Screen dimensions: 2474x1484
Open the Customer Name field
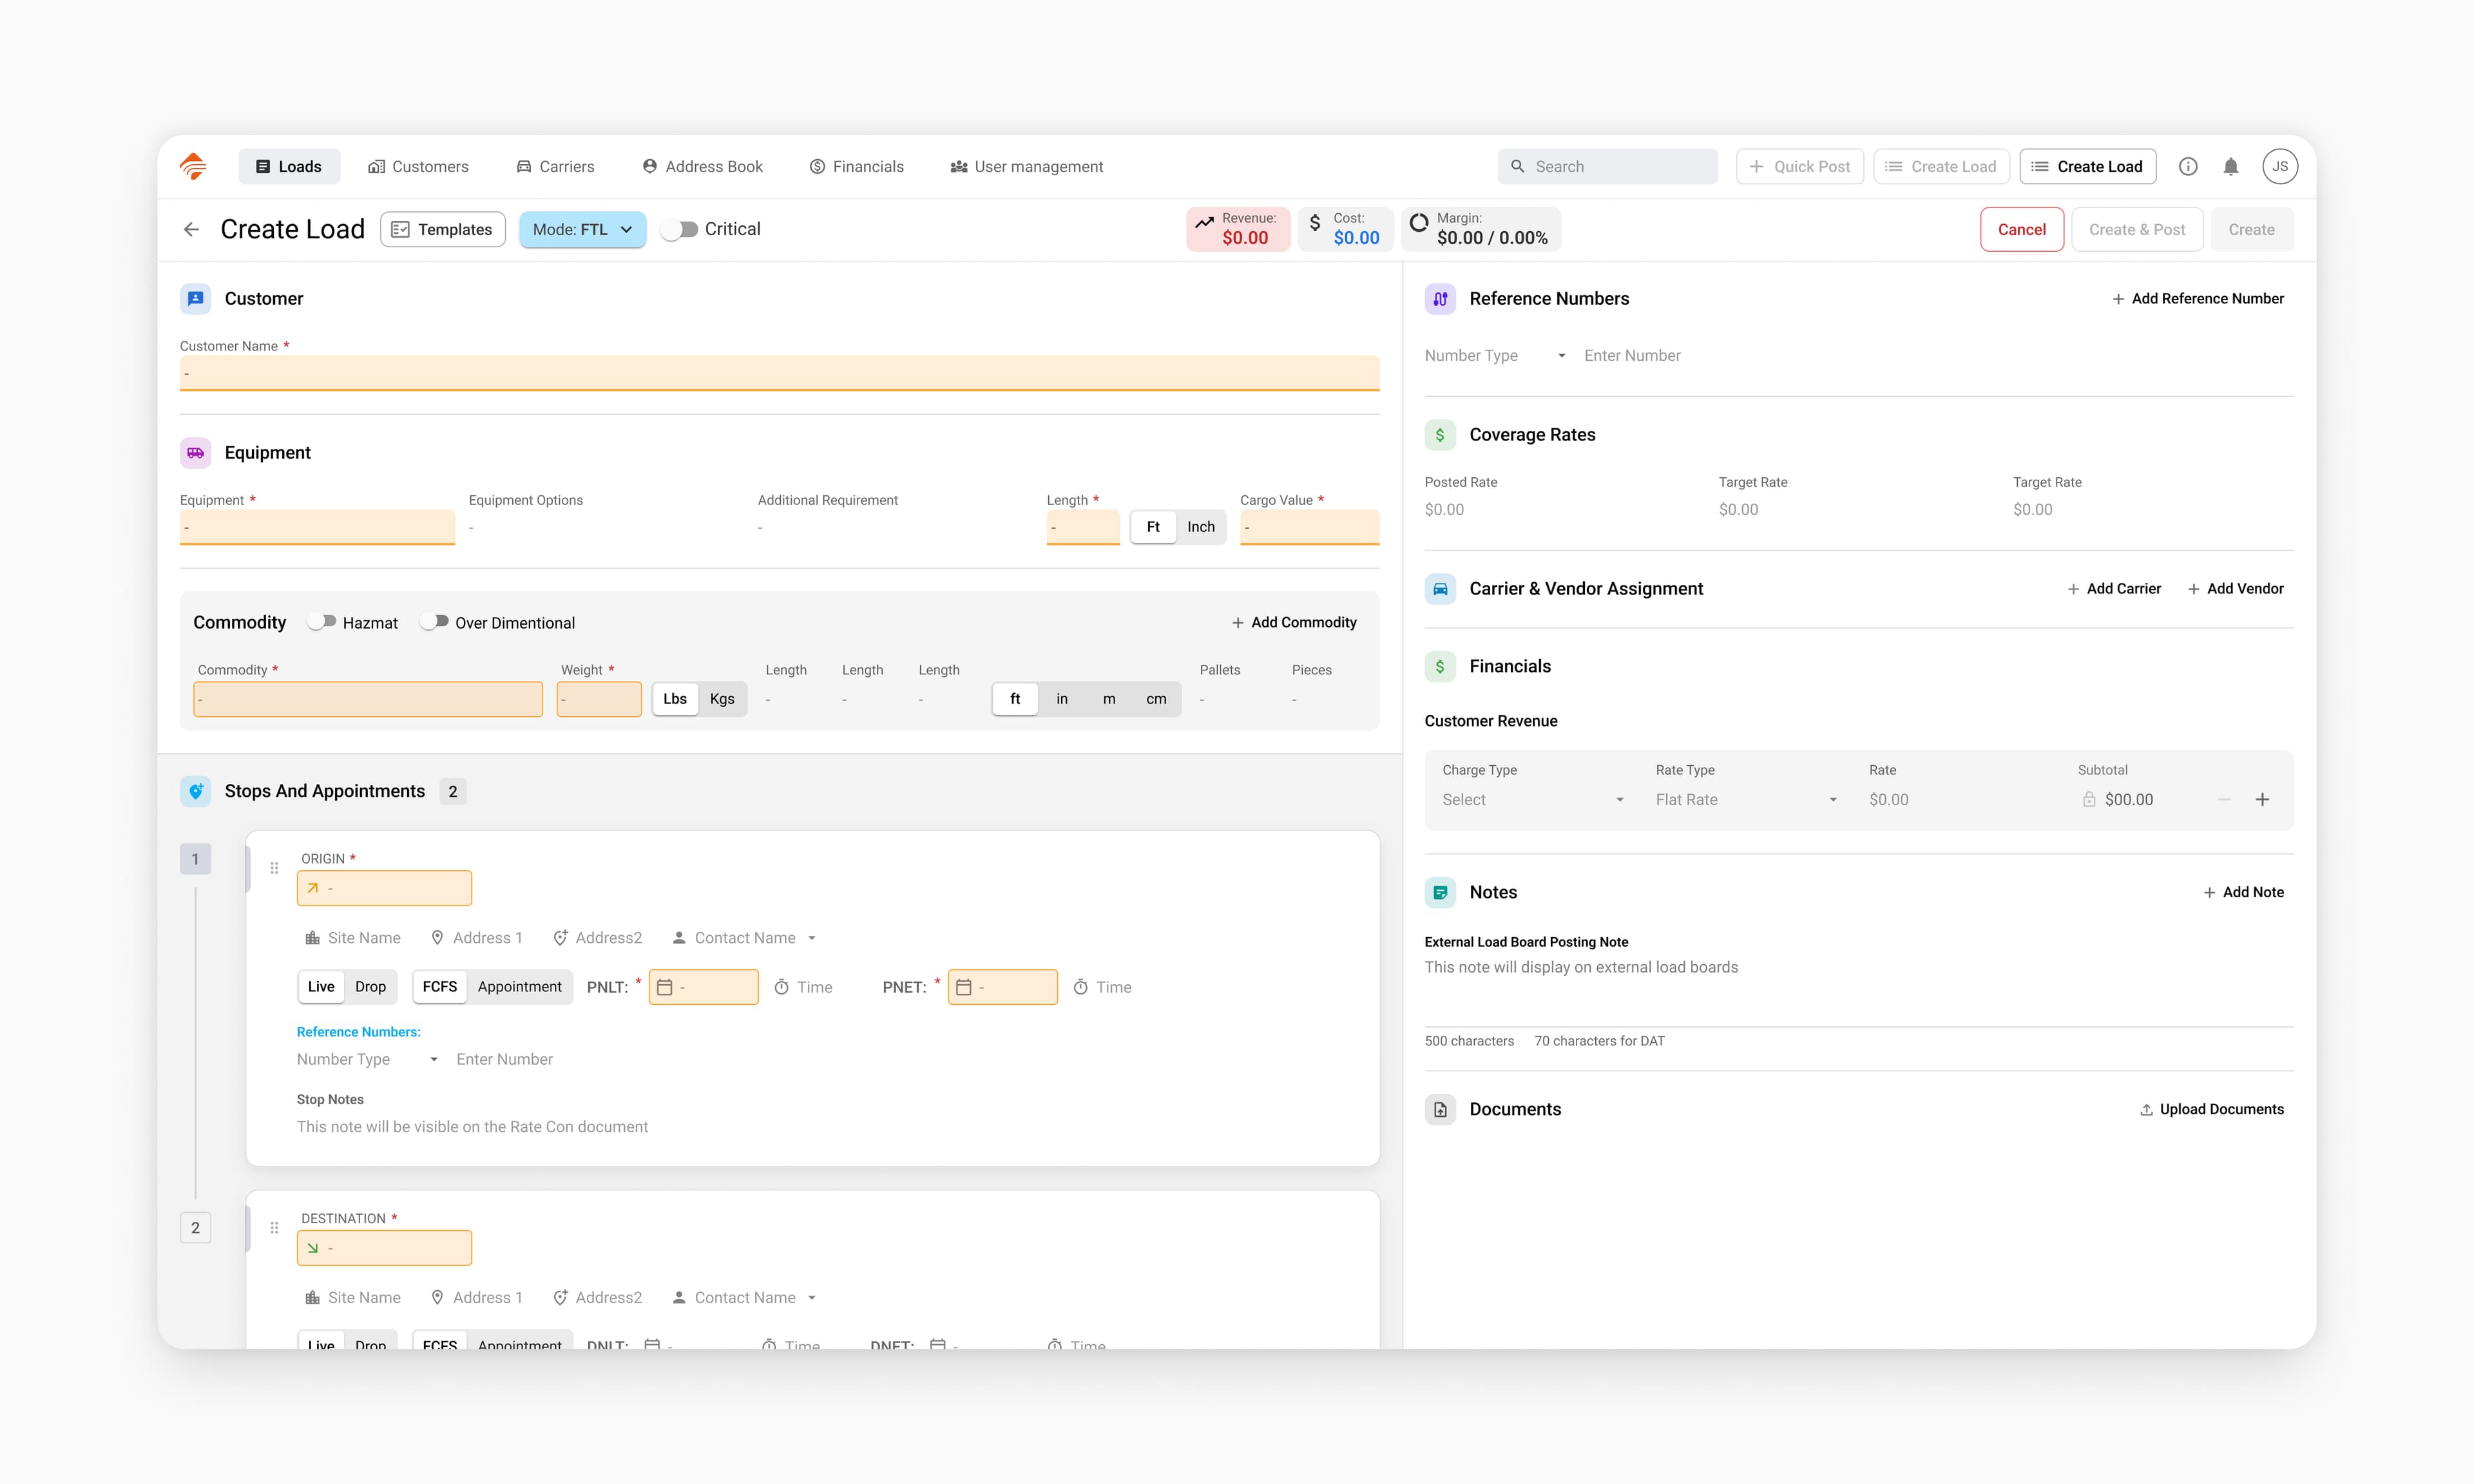click(x=779, y=373)
